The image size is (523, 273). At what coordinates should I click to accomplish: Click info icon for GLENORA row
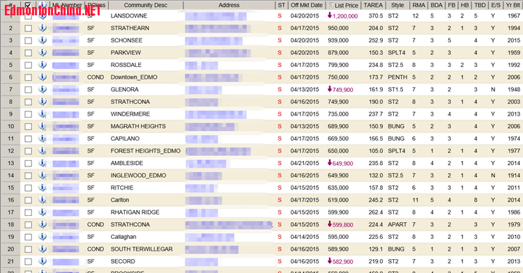[x=43, y=89]
